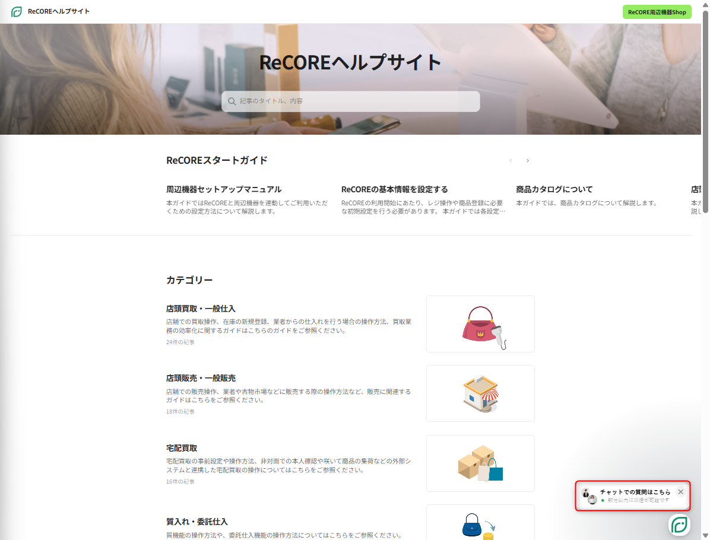Click the handbag and scanner thumbnail
The width and height of the screenshot is (710, 540).
[x=480, y=324]
